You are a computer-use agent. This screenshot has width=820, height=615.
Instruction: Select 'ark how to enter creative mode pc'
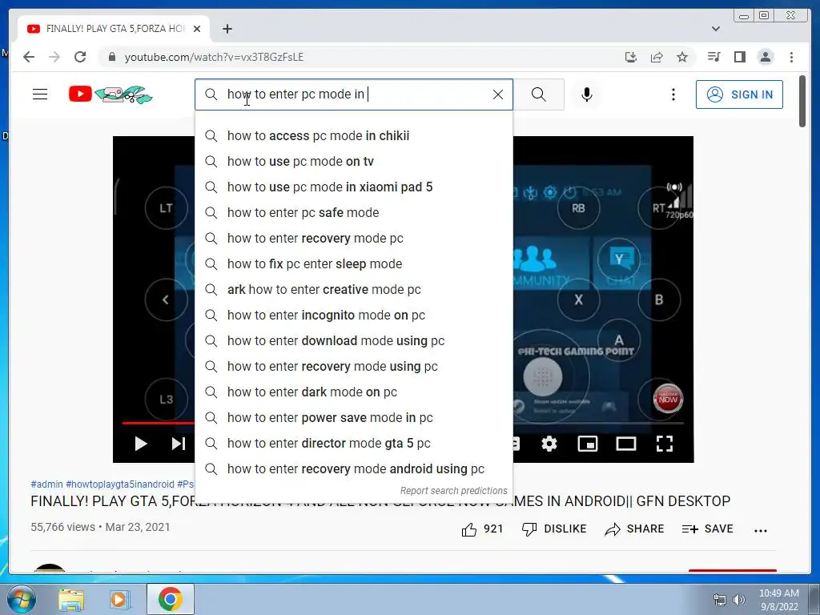[354, 290]
